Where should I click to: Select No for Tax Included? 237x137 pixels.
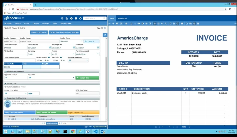45,60
